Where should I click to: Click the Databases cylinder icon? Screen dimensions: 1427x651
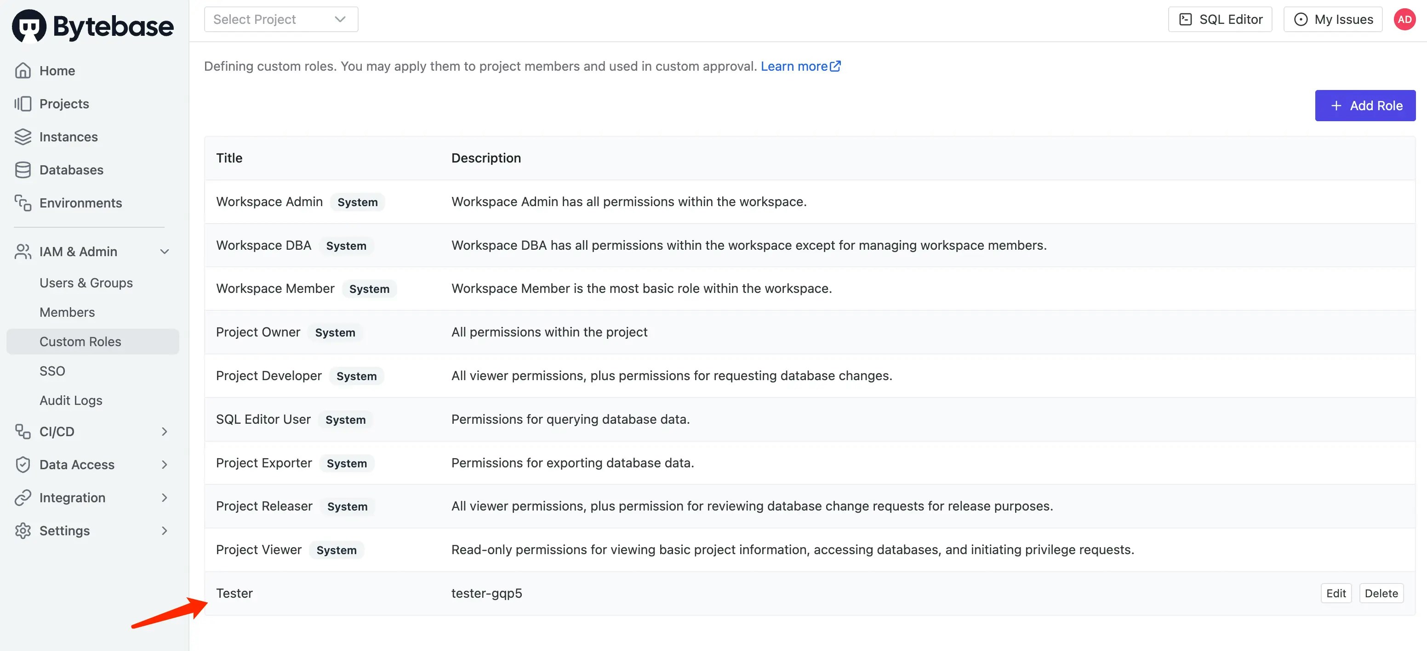[23, 170]
